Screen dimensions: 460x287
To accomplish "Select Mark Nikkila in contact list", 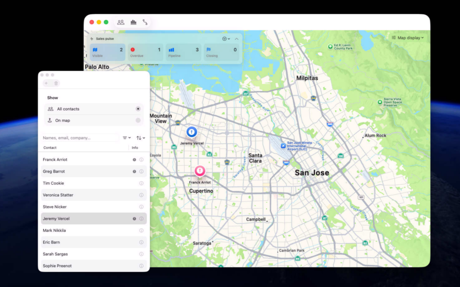I will 94,230.
